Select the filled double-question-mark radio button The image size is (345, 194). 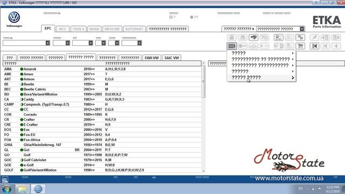coord(192,17)
